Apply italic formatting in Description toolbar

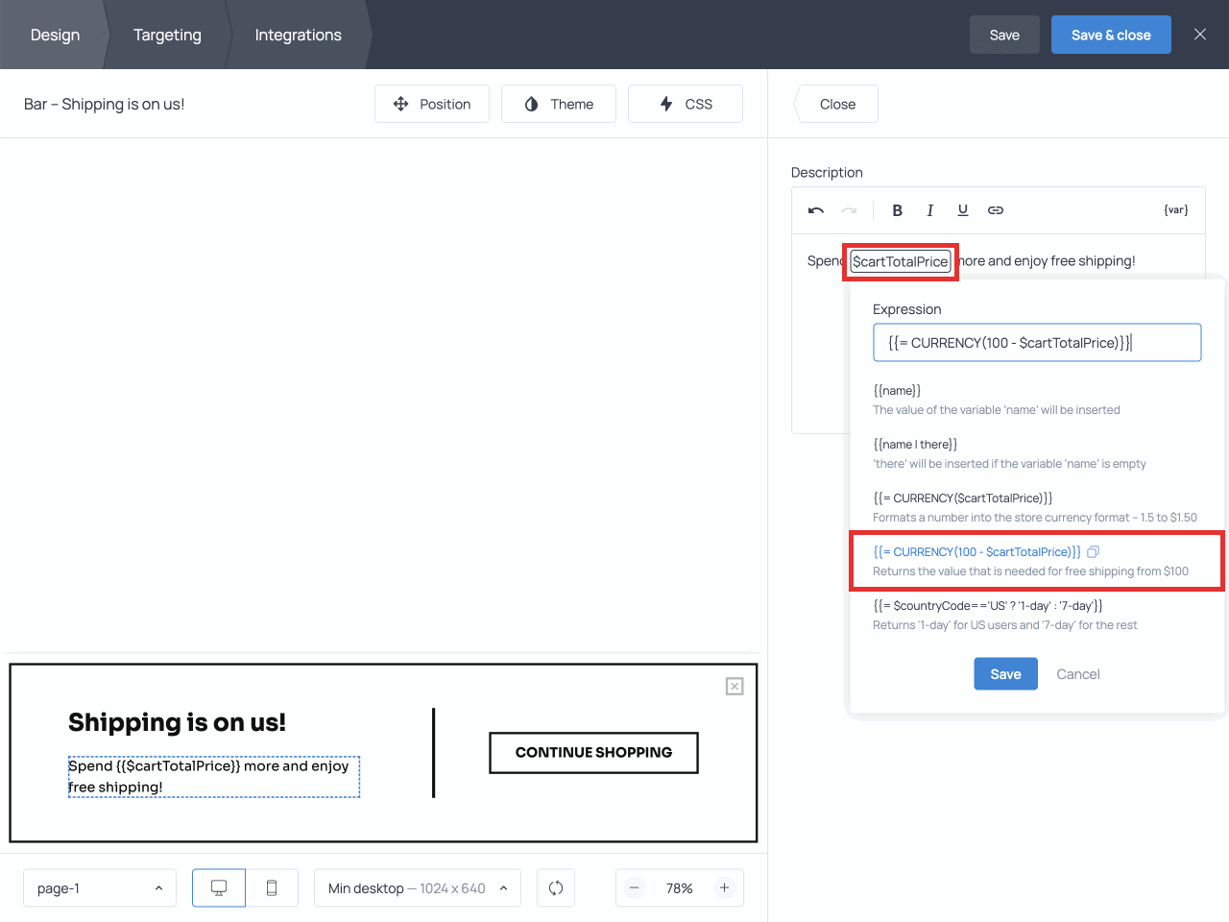click(x=929, y=210)
